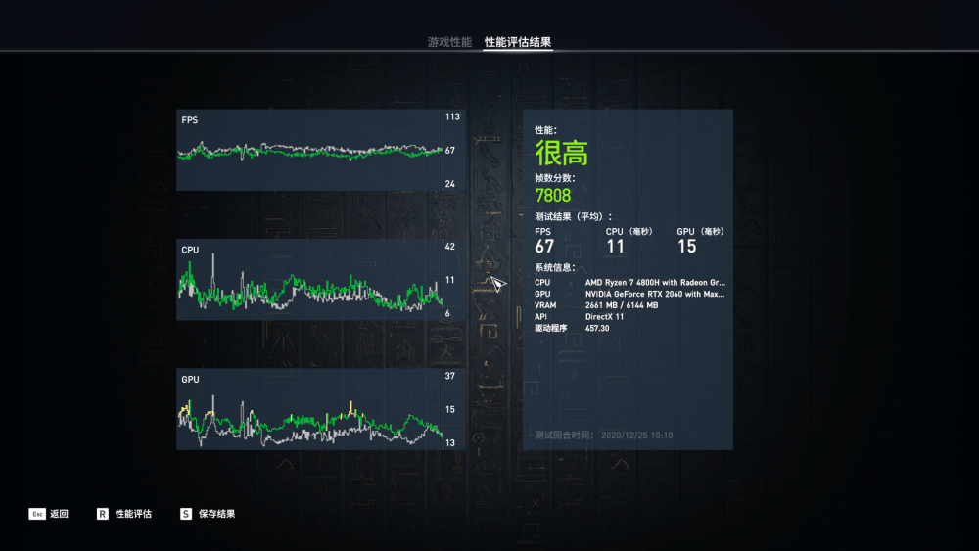979x551 pixels.
Task: Click driver version 457.30
Action: tap(597, 328)
